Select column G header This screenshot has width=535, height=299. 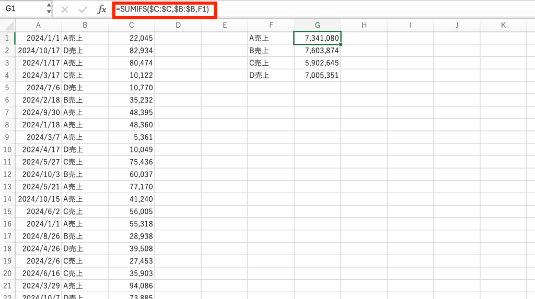[317, 25]
